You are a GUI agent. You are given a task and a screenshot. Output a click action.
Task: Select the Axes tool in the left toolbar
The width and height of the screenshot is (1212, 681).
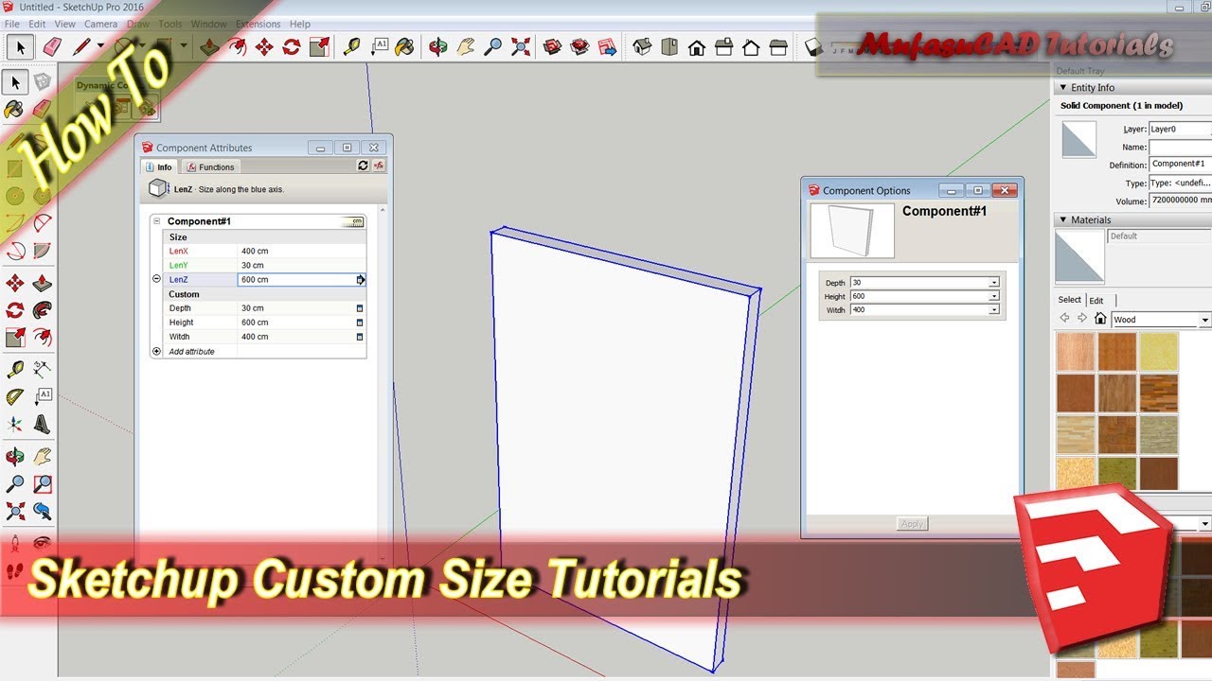coord(15,424)
